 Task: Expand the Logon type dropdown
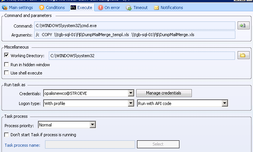click(x=131, y=103)
